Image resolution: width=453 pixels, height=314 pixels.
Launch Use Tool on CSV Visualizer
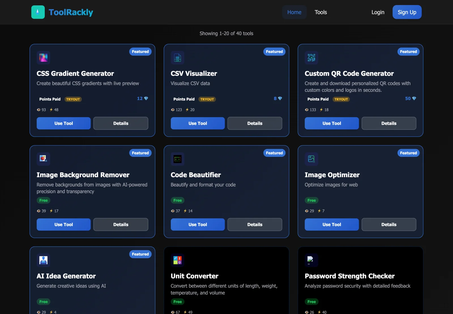[198, 123]
